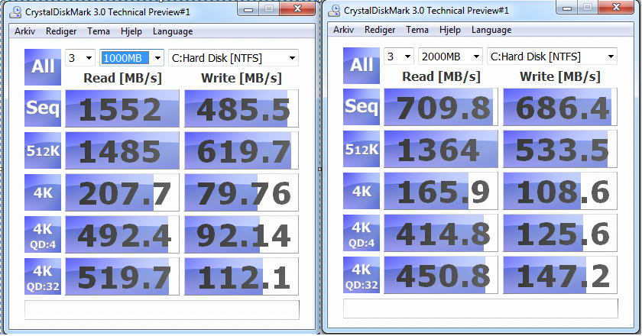This screenshot has width=642, height=336.
Task: Click the 4K write result 79.76
Action: [x=242, y=192]
